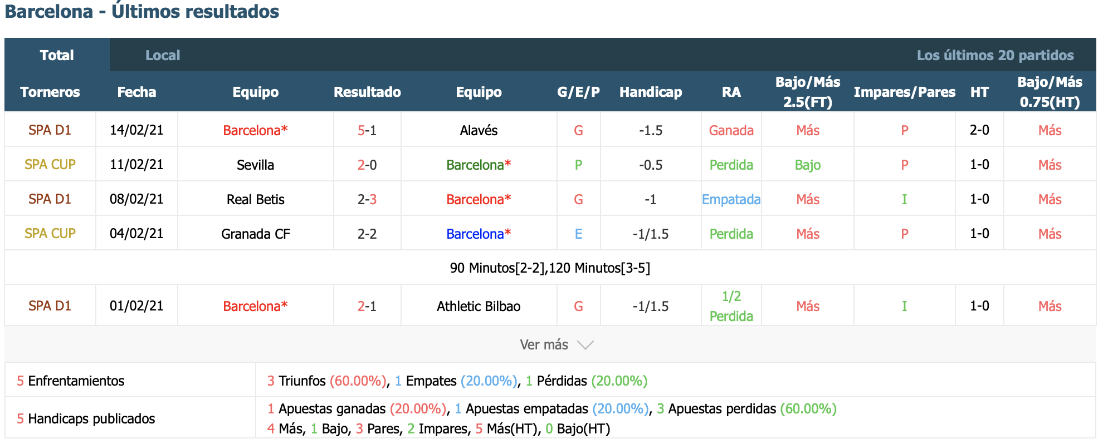Click the Ver más text

coord(544,345)
